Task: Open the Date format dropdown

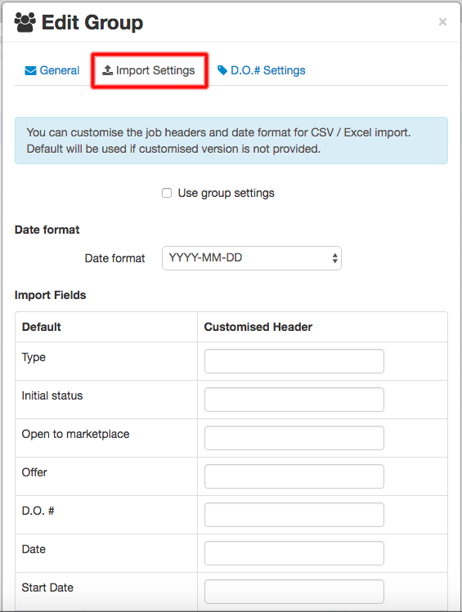Action: (252, 258)
